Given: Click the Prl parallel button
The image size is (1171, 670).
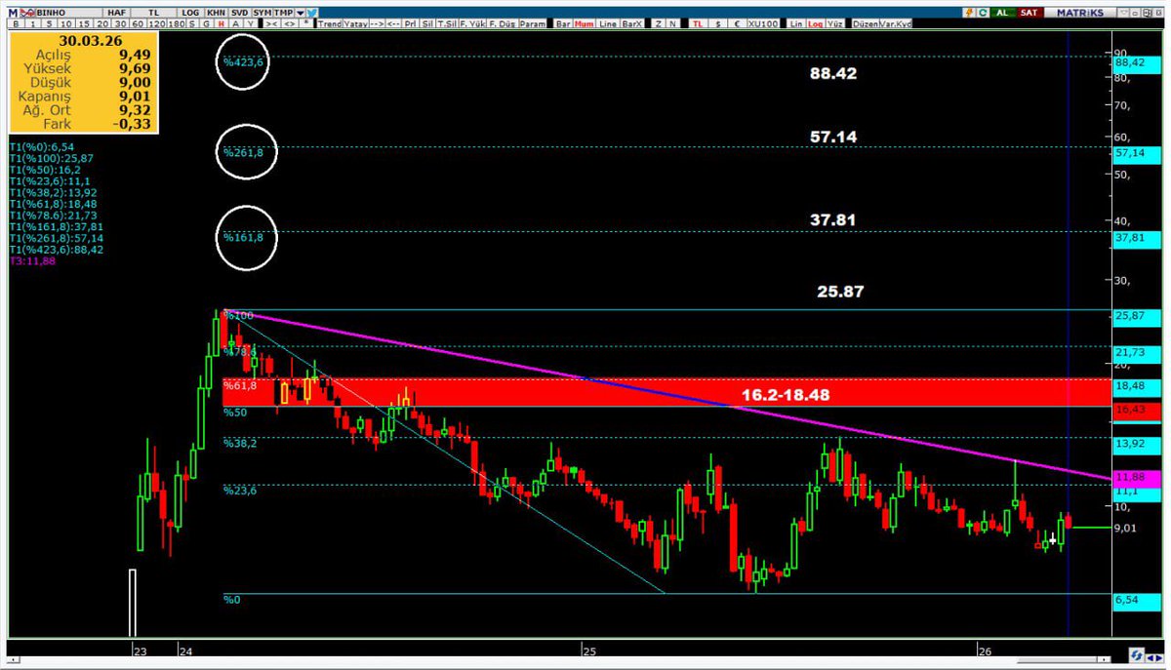Looking at the screenshot, I should tap(411, 23).
